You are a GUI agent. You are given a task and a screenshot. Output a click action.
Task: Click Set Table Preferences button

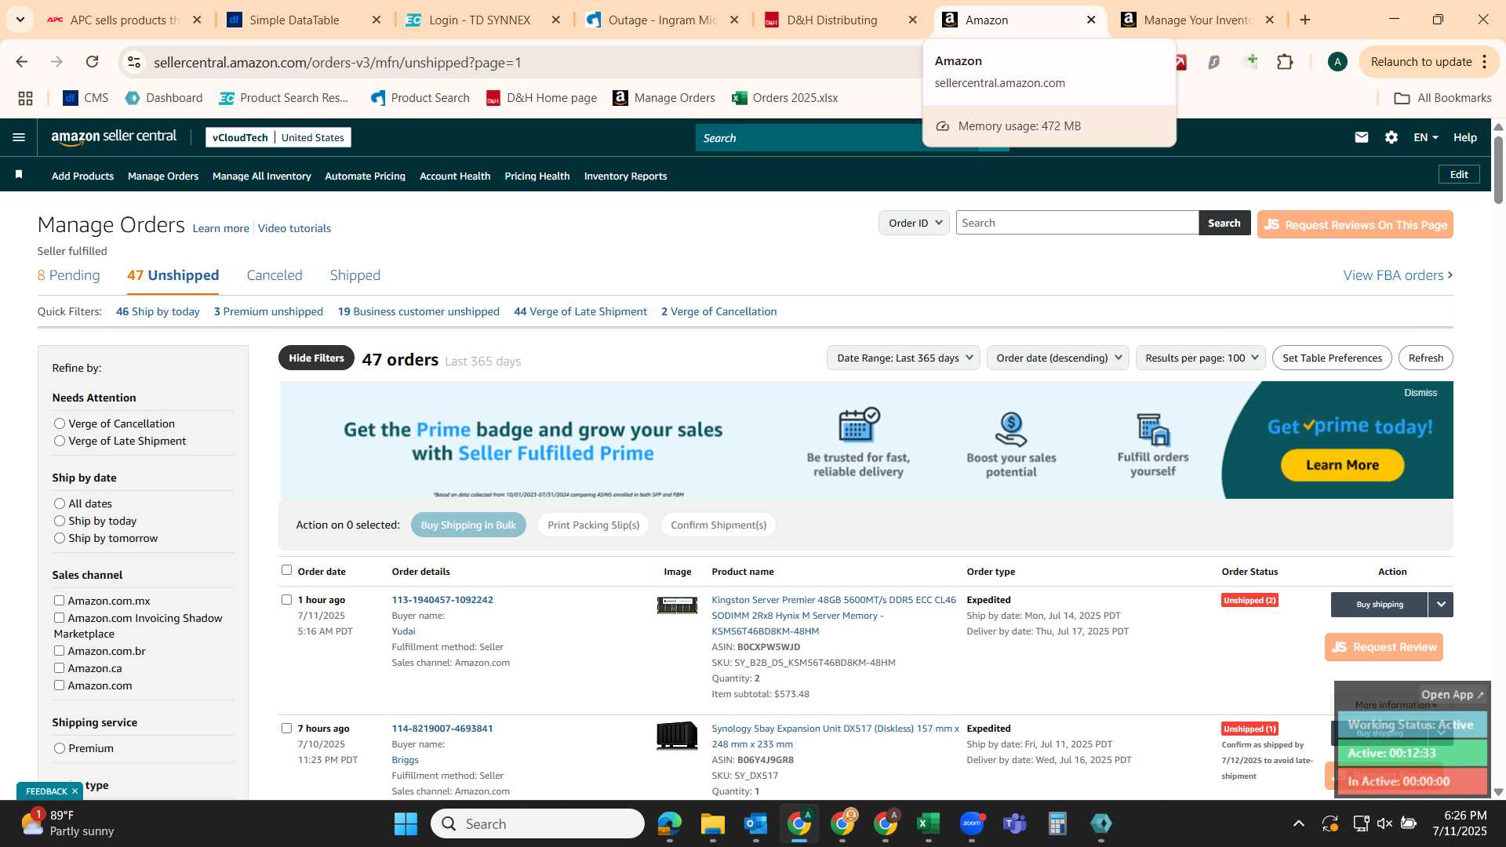[x=1332, y=358]
